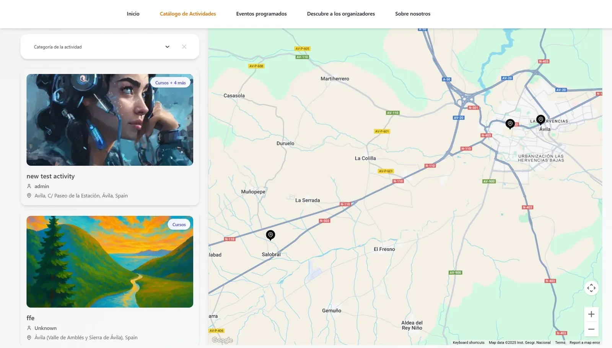This screenshot has height=348, width=612.
Task: Open map Keyboard shortcuts
Action: point(469,343)
